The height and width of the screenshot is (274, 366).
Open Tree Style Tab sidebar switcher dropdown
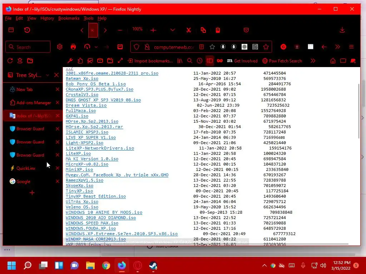click(48, 75)
